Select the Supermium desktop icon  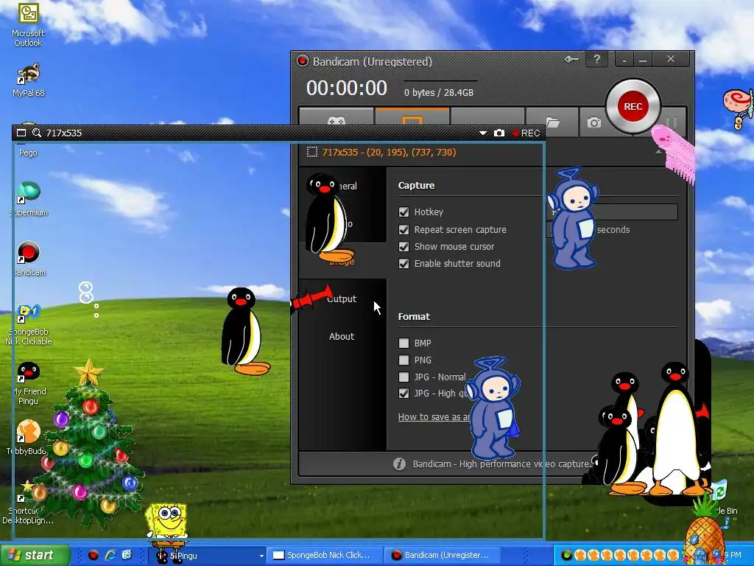29,199
